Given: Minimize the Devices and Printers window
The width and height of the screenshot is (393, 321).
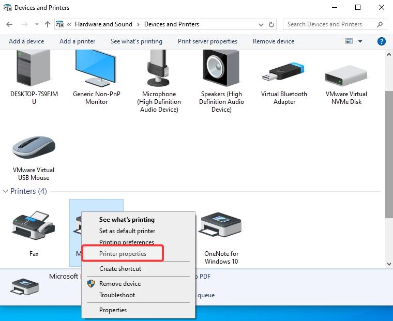Looking at the screenshot, I should point(335,8).
